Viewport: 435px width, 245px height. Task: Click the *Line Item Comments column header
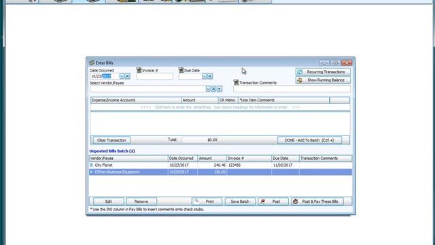[x=284, y=100]
